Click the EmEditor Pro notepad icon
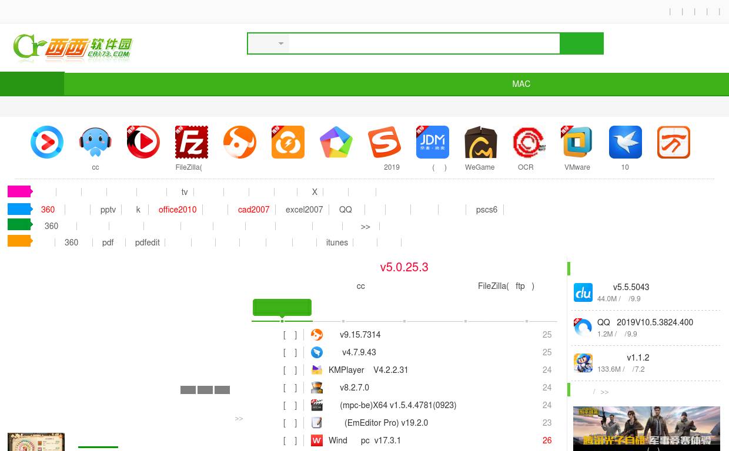729x451 pixels. [317, 423]
